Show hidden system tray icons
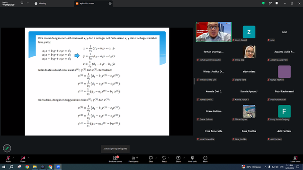This screenshot has width=303, height=170. 266,167
